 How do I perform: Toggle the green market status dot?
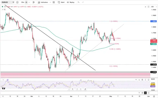[x=3, y=7]
